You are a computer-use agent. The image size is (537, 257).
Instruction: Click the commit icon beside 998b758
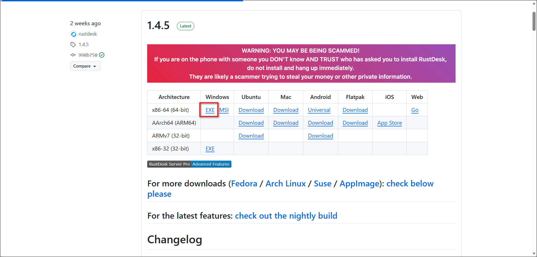[x=73, y=55]
